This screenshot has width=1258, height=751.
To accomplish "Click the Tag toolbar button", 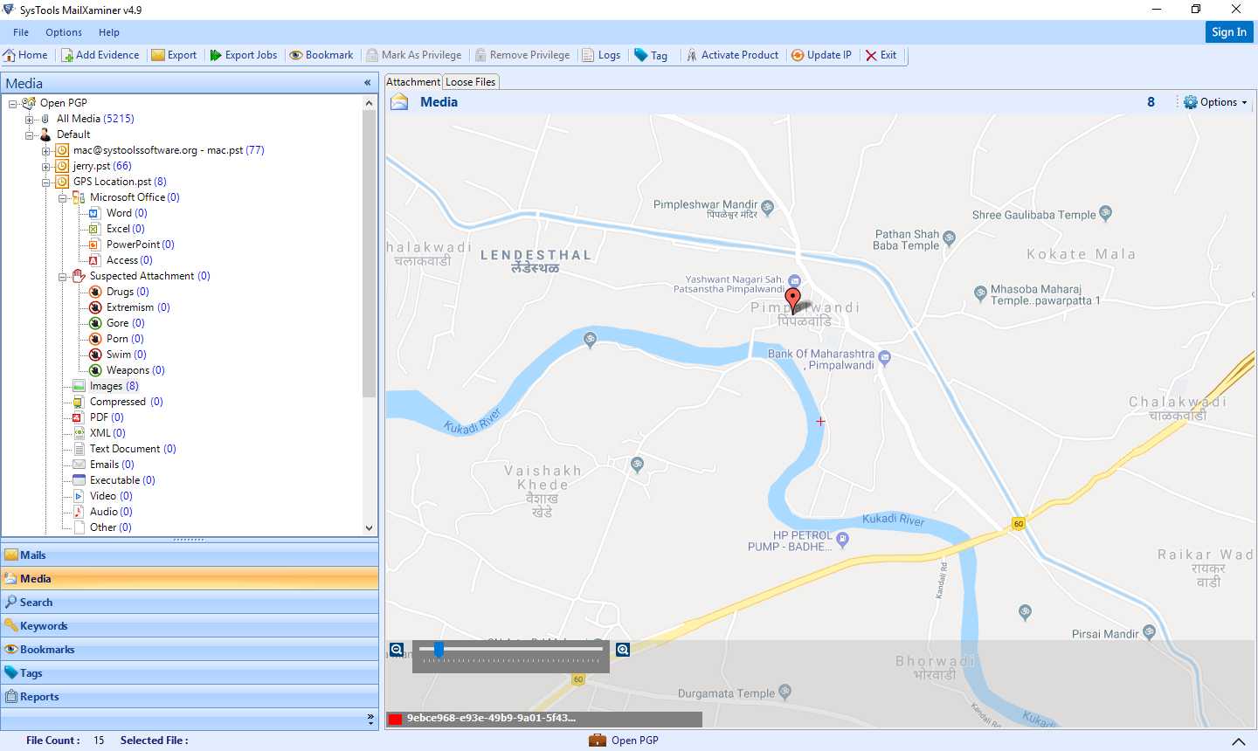I will pyautogui.click(x=651, y=55).
